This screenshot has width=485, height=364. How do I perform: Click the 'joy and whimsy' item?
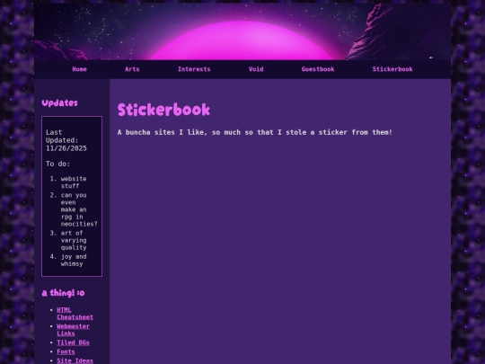(74, 261)
